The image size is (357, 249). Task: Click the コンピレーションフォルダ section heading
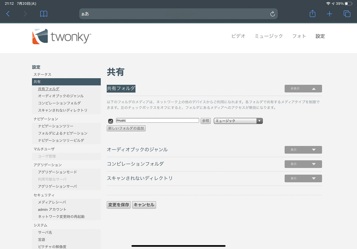pos(135,164)
